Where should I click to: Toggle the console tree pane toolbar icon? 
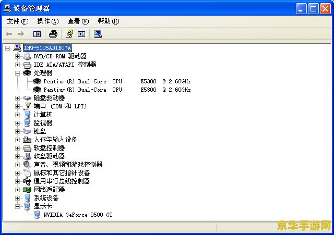click(37, 34)
